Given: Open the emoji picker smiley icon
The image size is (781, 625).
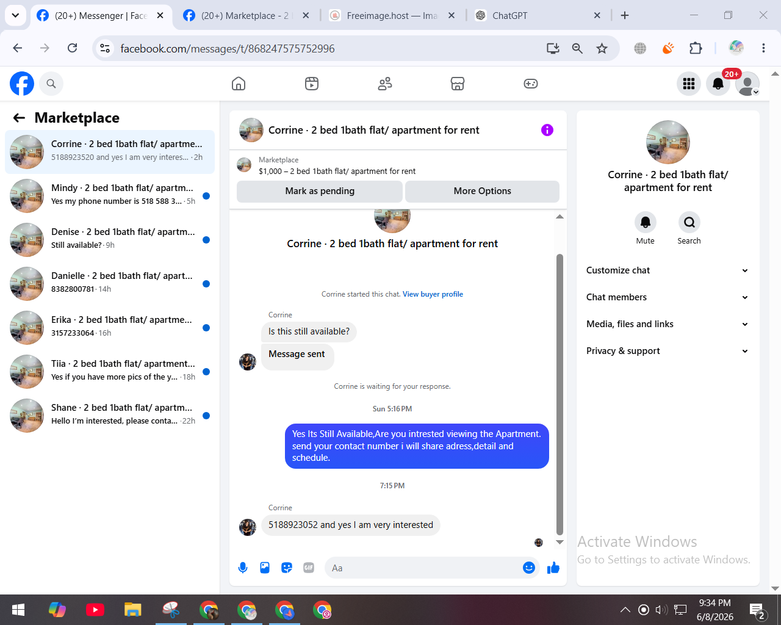Looking at the screenshot, I should click(529, 568).
